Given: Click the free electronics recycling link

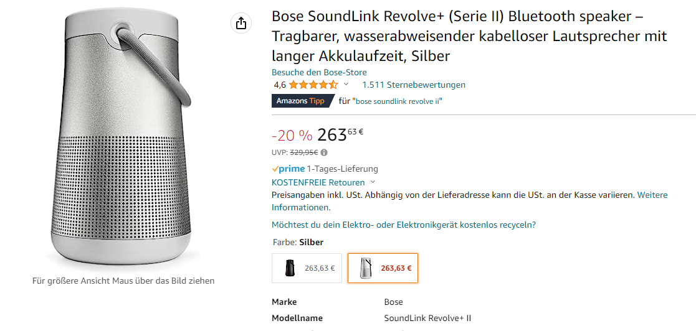Looking at the screenshot, I should 404,225.
